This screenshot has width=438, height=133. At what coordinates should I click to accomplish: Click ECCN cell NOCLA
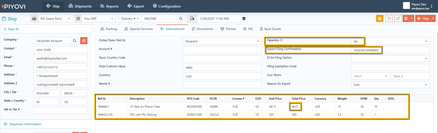click(214, 115)
